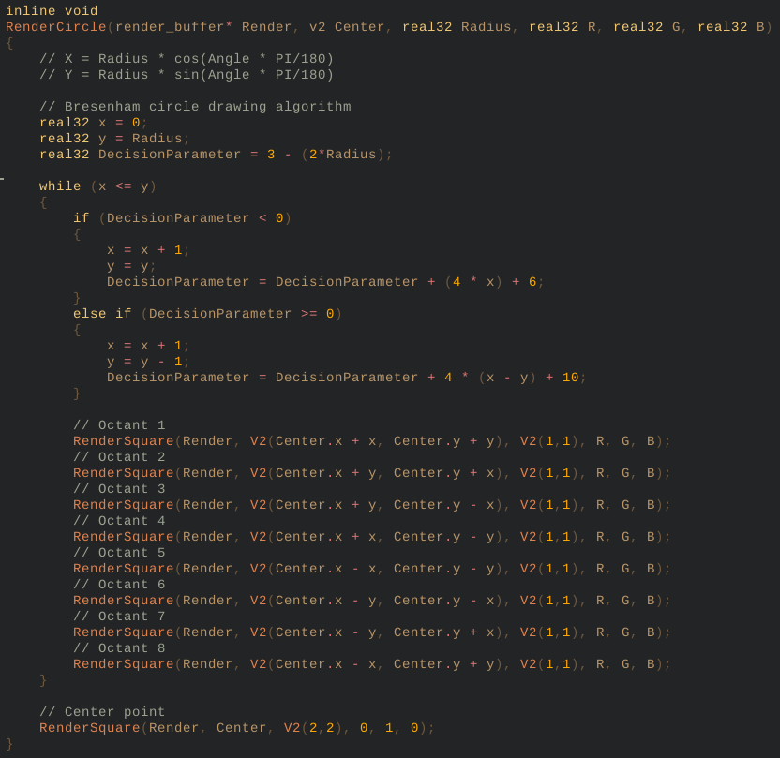Click the 'y = y - 1;' statement

[148, 362]
